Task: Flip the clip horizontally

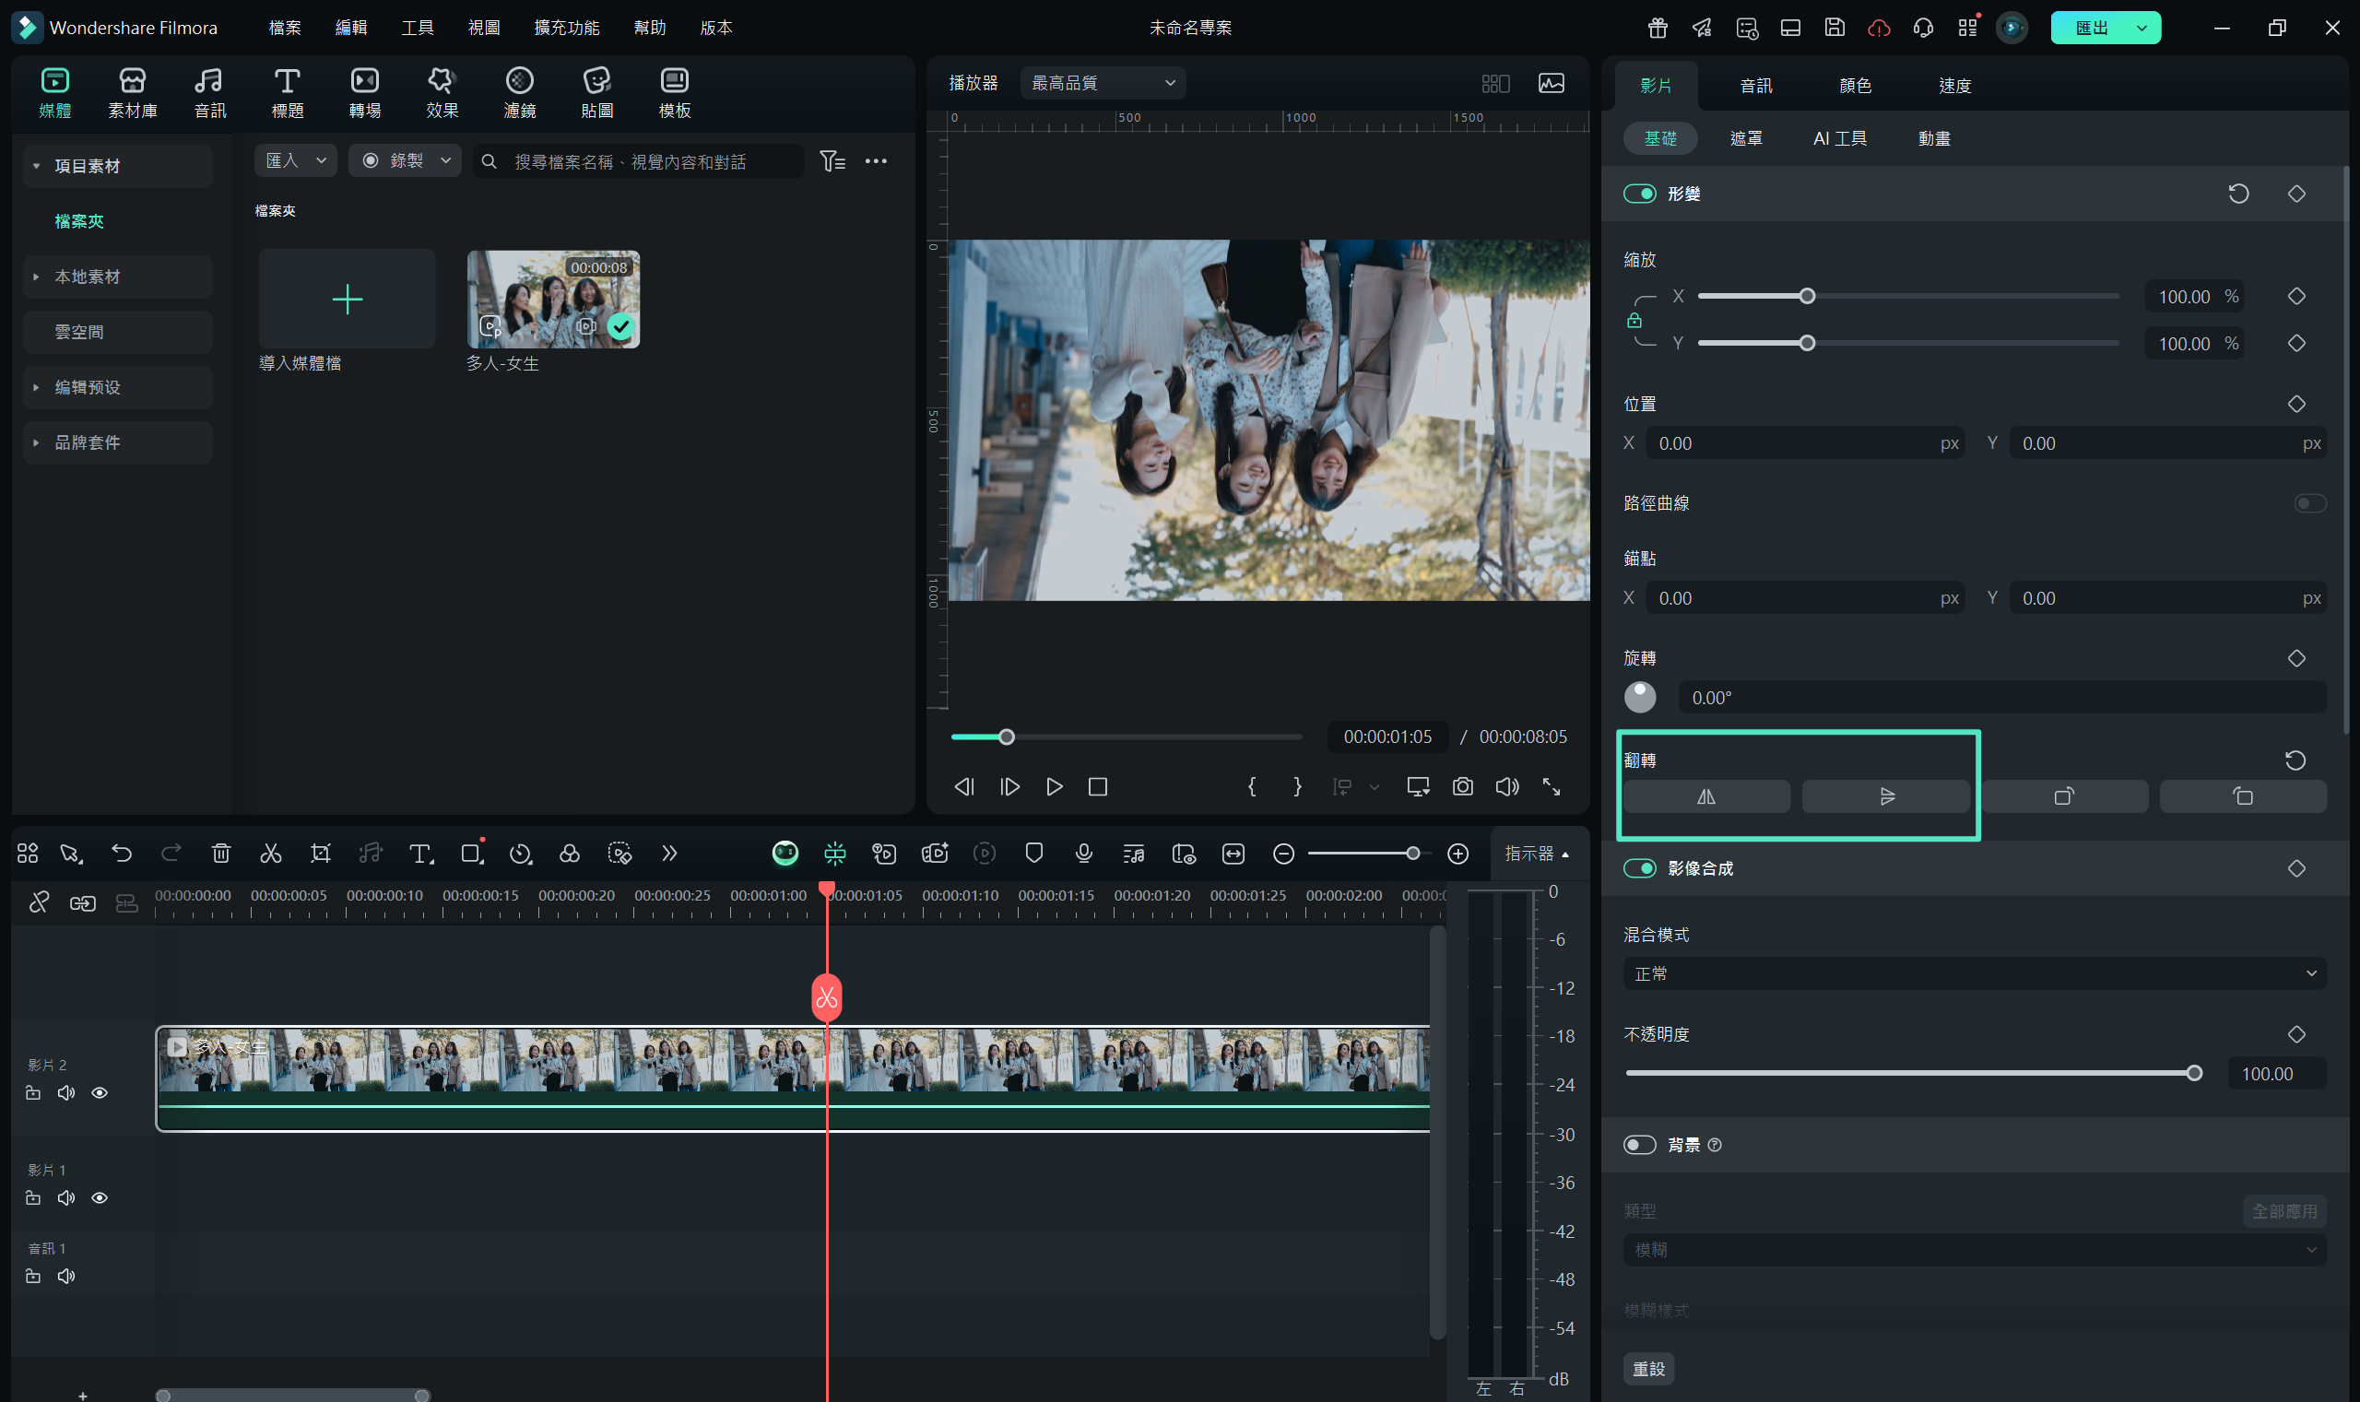Action: [1705, 796]
